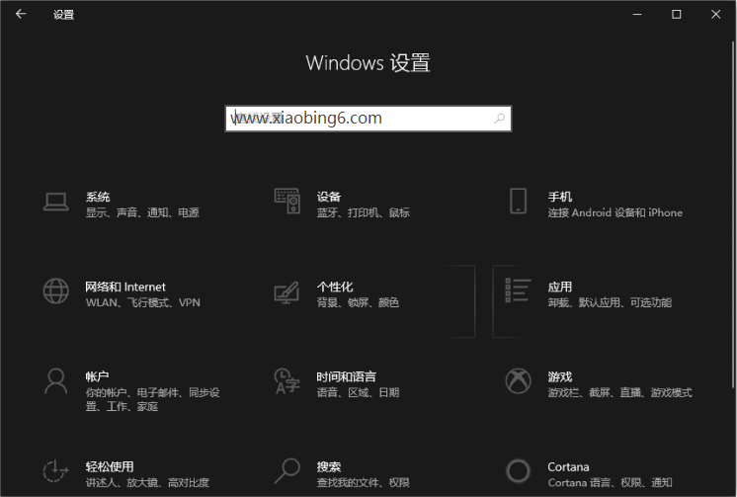Click the Gaming Xbox icon
Viewport: 737px width, 497px height.
tap(518, 380)
